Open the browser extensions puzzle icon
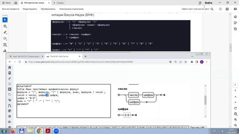 pyautogui.click(x=192, y=62)
